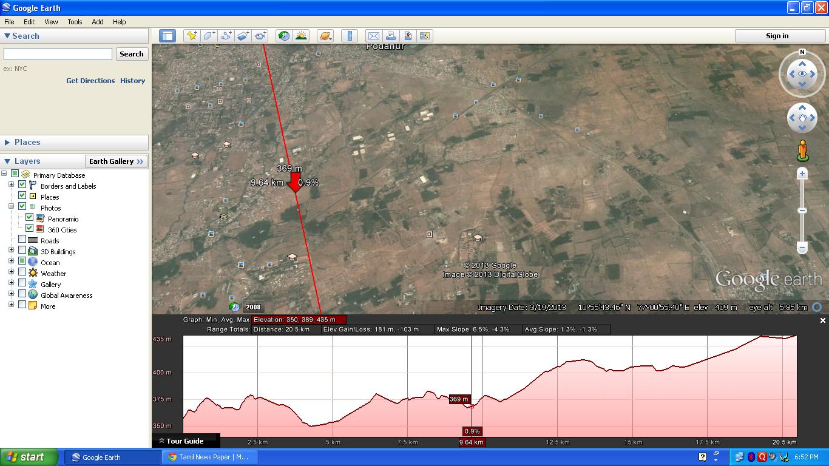Screen dimensions: 829x466
Task: Expand the 3D Buildings tree node
Action: pos(11,251)
